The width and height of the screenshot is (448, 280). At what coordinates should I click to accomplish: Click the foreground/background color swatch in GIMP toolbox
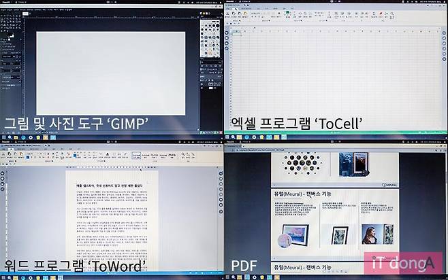[11, 37]
